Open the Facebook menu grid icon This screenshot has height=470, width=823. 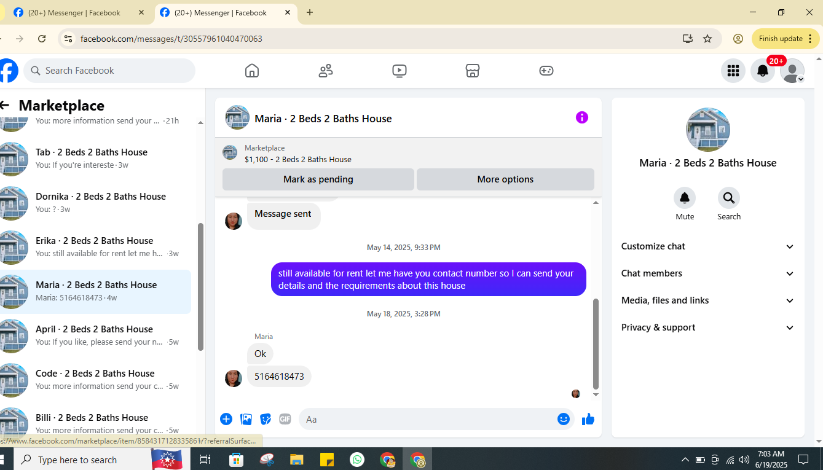click(733, 71)
